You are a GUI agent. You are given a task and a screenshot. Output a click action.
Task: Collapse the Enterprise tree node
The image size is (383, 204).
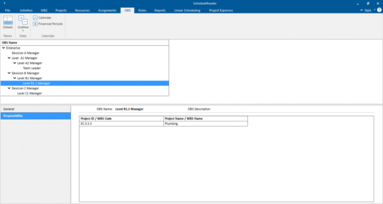(x=3, y=48)
